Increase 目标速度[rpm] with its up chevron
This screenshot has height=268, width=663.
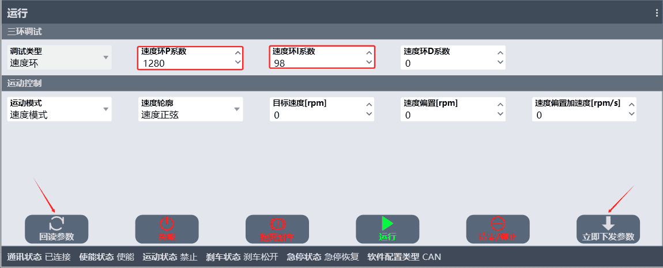tap(369, 105)
